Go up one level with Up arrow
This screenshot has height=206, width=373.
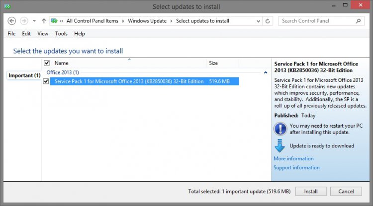[x=44, y=21]
